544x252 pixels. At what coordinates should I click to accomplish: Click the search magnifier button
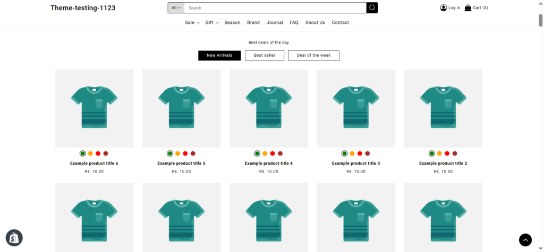(x=372, y=7)
